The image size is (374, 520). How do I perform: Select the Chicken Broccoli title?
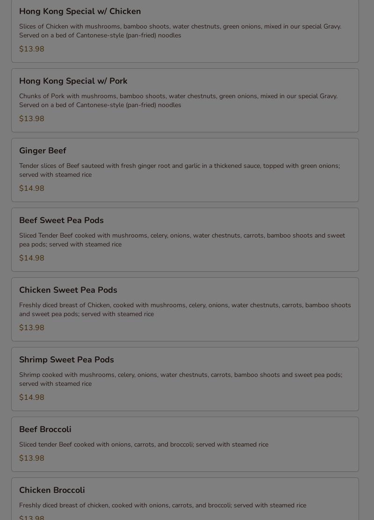coord(52,490)
